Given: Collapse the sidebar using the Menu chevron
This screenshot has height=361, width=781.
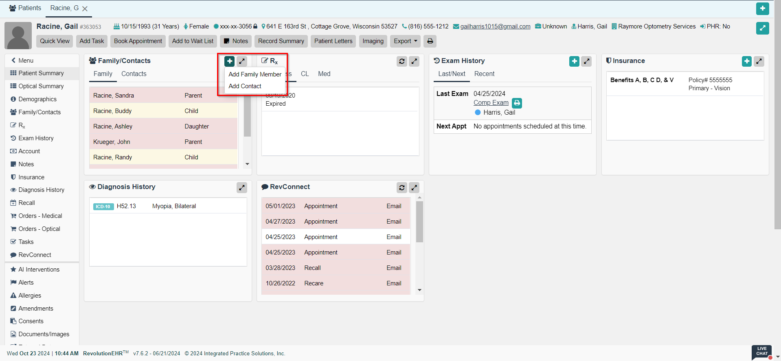Looking at the screenshot, I should [14, 61].
